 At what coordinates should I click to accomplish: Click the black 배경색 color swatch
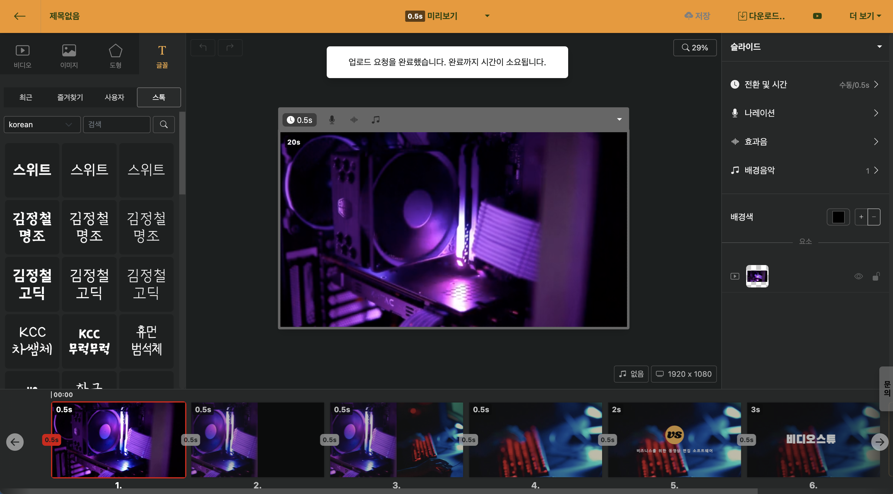[838, 217]
